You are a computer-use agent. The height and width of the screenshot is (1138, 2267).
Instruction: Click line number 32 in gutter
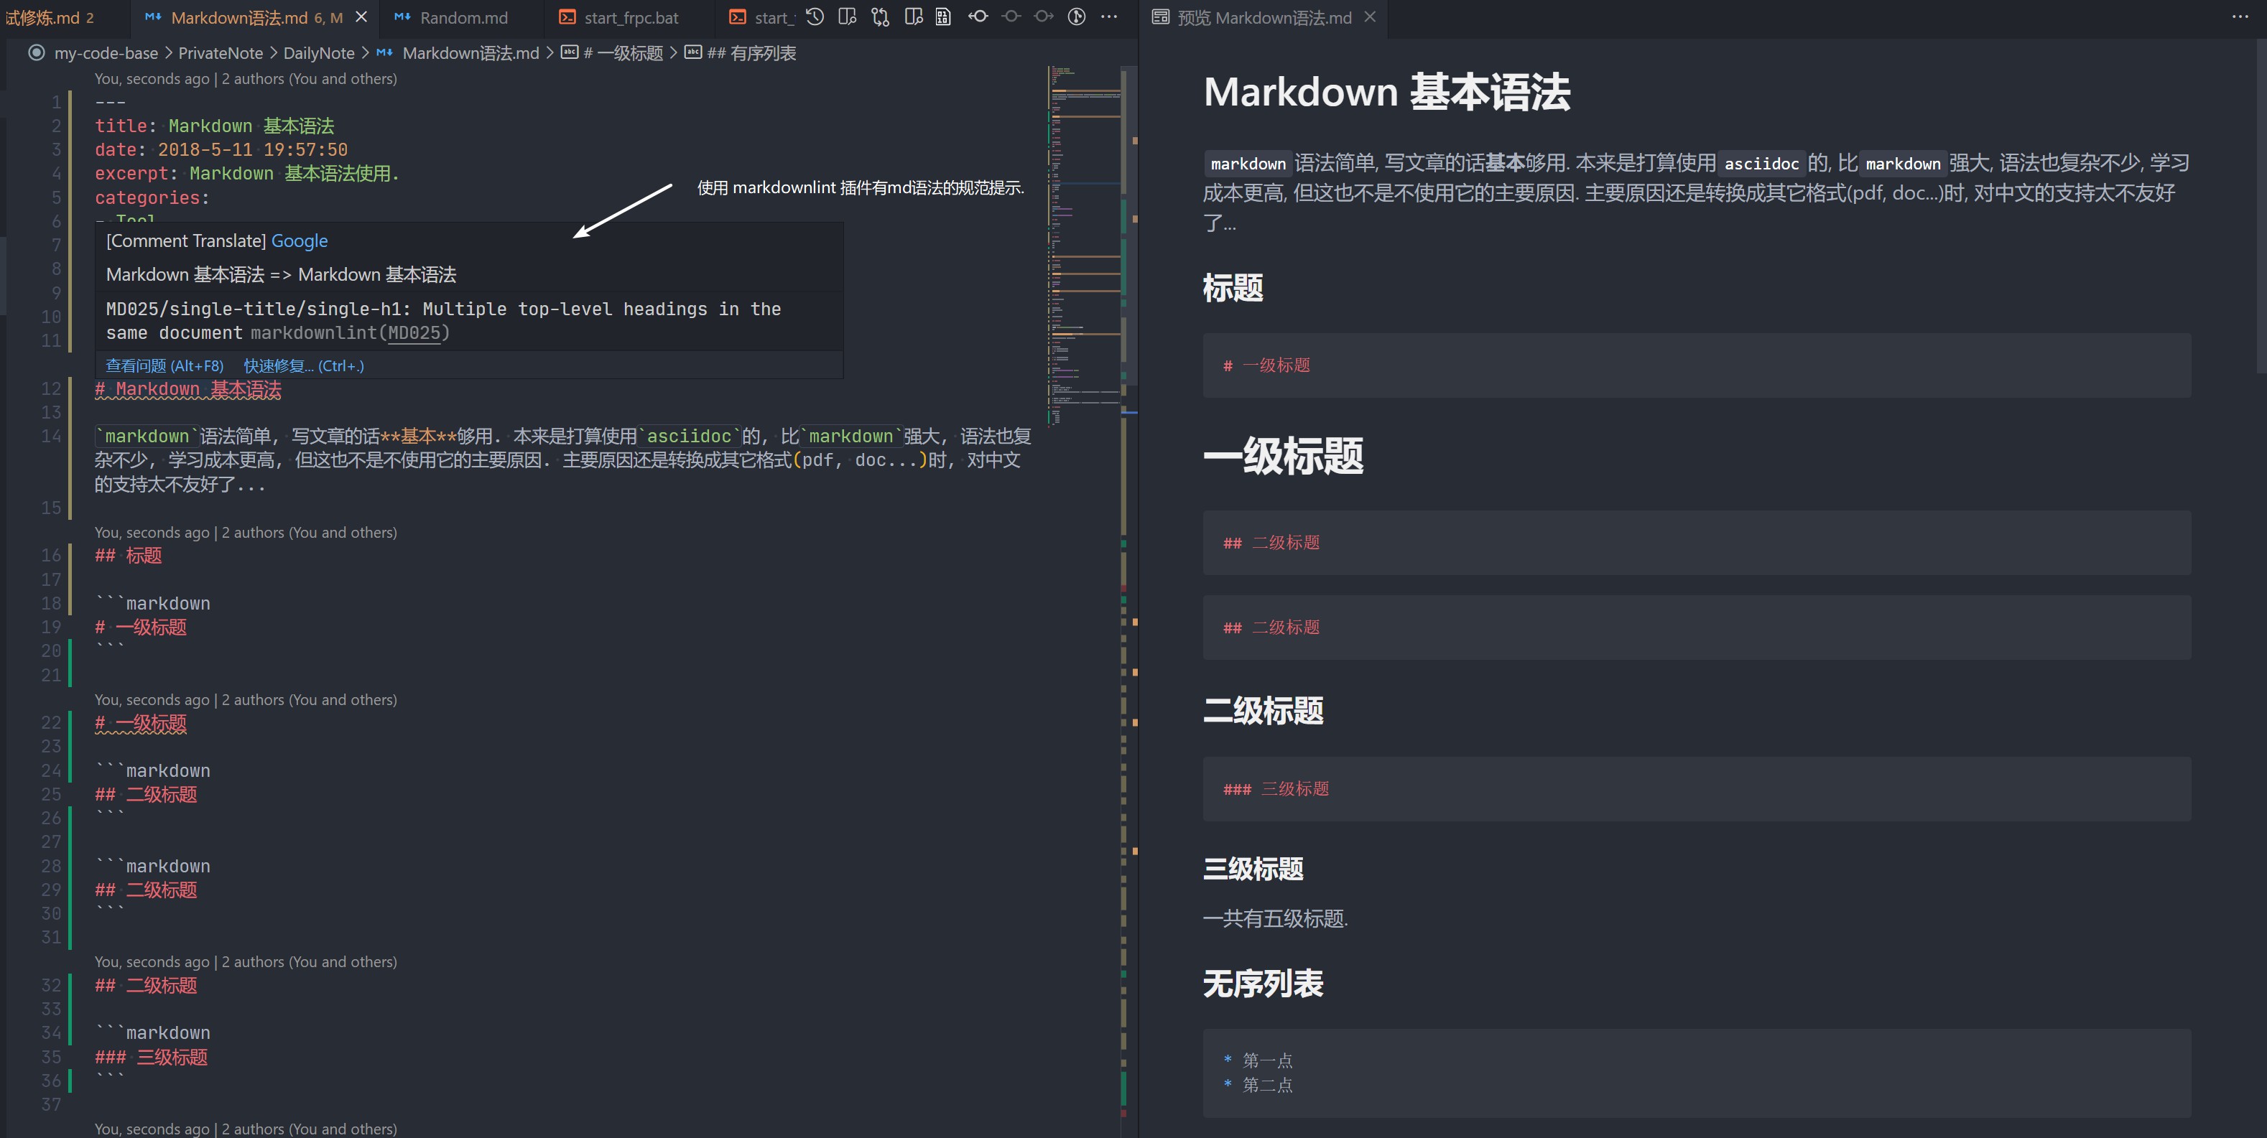click(x=51, y=986)
